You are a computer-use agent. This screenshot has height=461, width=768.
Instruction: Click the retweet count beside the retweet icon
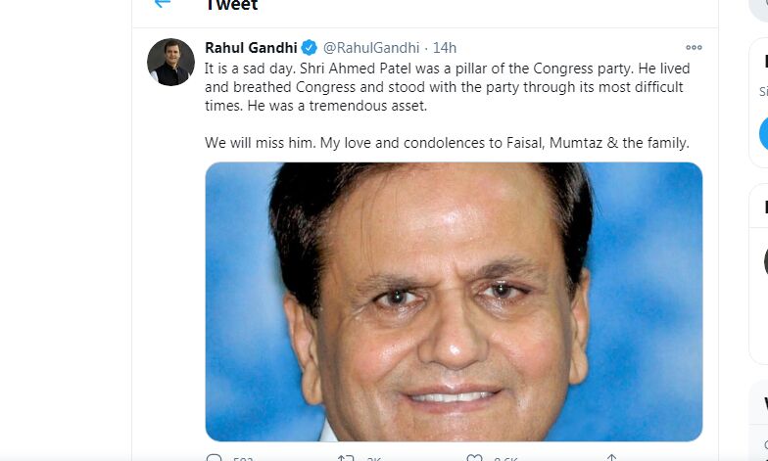click(x=374, y=458)
